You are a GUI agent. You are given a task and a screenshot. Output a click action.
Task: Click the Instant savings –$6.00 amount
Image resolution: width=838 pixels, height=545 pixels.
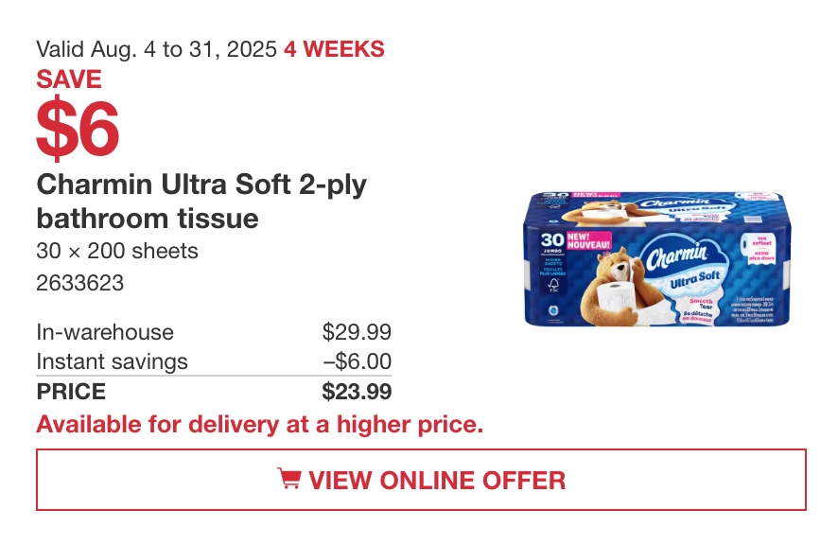357,361
